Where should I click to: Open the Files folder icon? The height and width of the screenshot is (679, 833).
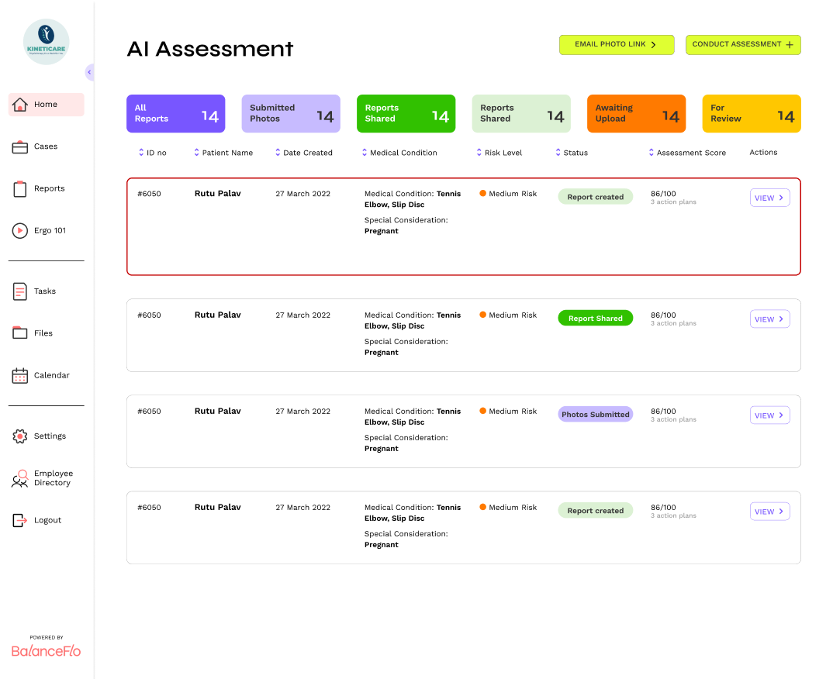pos(19,333)
